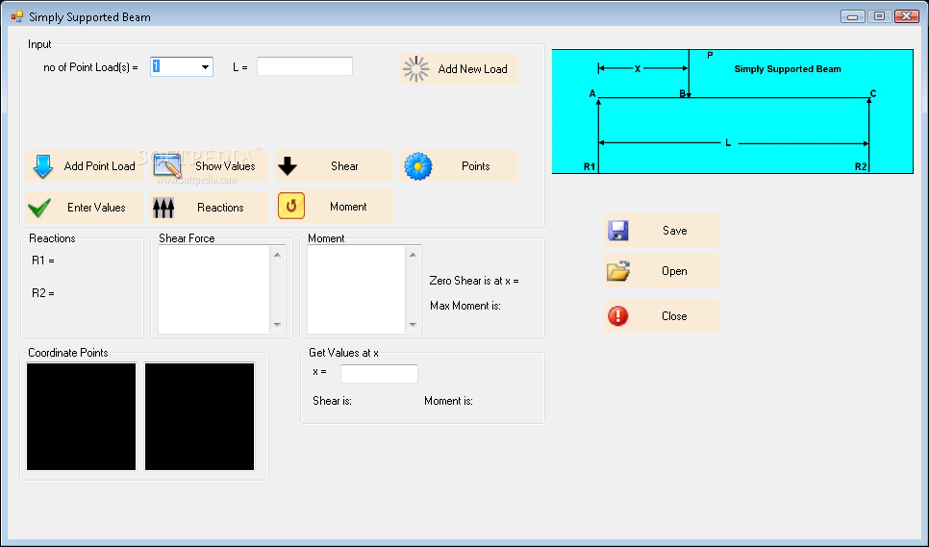The image size is (929, 547).
Task: Click the Shear button label
Action: [x=345, y=166]
